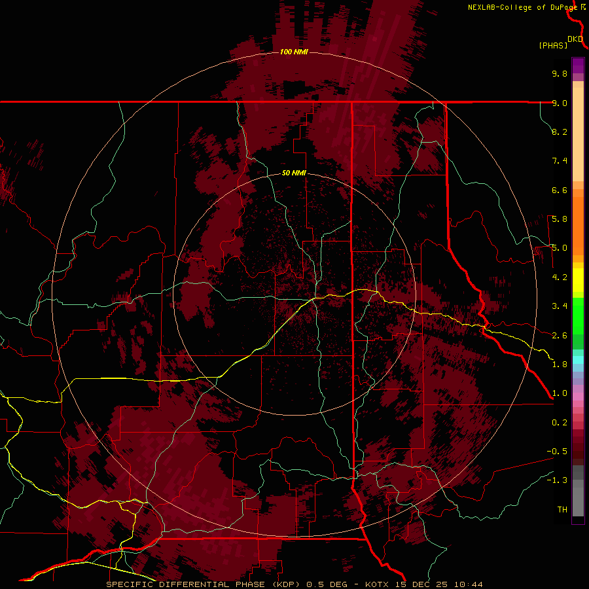The height and width of the screenshot is (589, 589).
Task: Click the 8.2 color scale label
Action: coord(560,132)
